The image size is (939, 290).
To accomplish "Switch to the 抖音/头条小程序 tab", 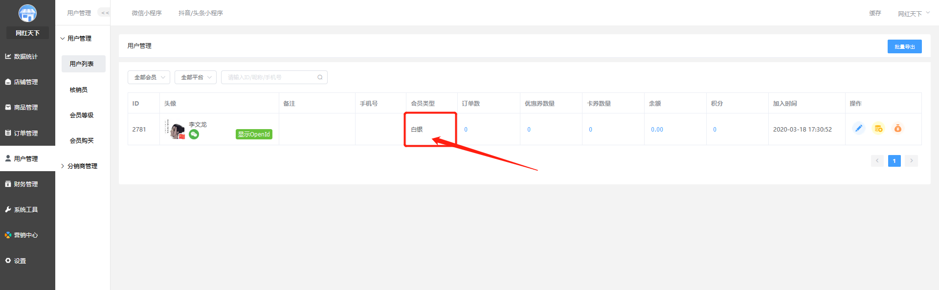I will 201,13.
